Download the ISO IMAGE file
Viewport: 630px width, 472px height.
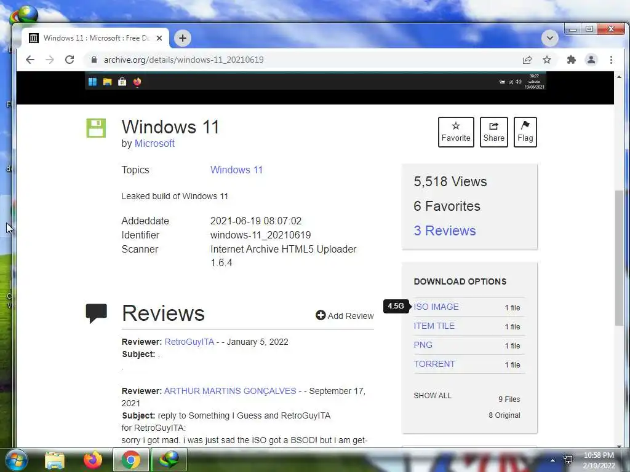(x=436, y=307)
